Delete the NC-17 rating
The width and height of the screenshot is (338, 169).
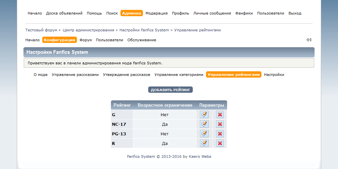coord(220,124)
